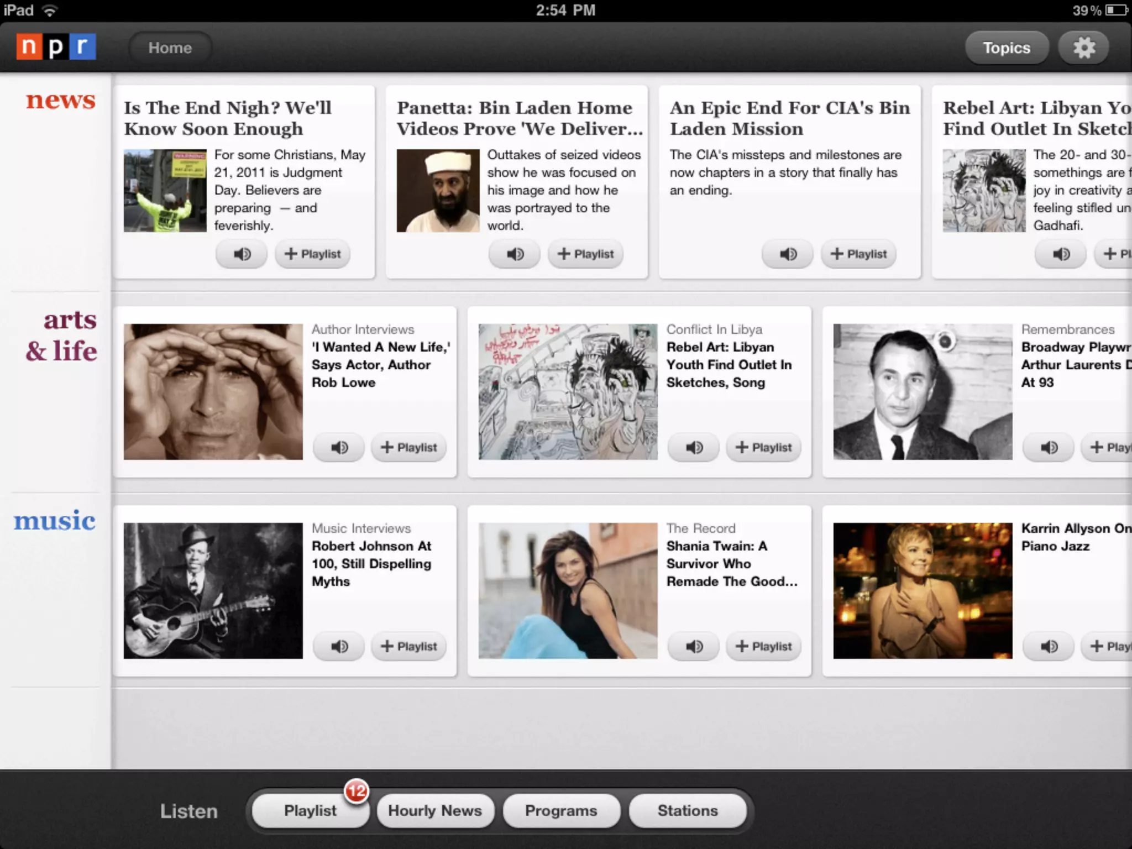Image resolution: width=1132 pixels, height=849 pixels.
Task: Play audio for Shania Twain story
Action: [x=694, y=647]
